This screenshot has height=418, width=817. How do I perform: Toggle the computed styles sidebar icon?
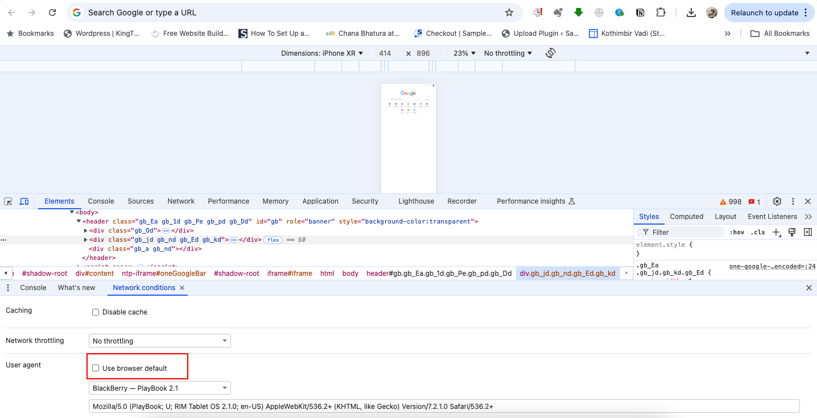[x=807, y=232]
